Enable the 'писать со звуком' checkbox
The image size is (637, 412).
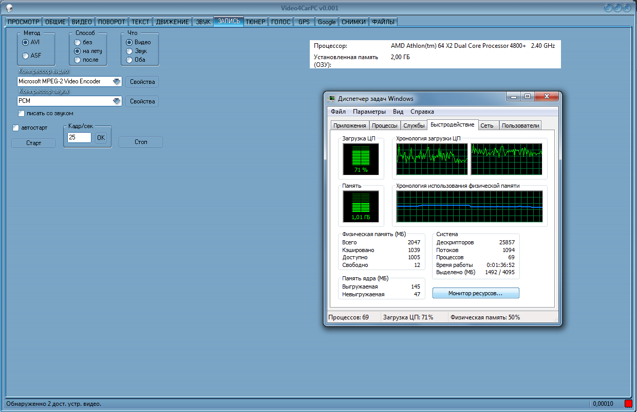[22, 113]
